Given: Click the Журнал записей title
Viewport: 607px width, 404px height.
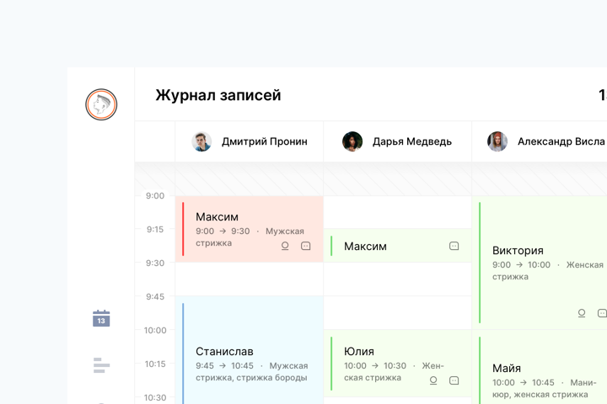Looking at the screenshot, I should pos(218,95).
